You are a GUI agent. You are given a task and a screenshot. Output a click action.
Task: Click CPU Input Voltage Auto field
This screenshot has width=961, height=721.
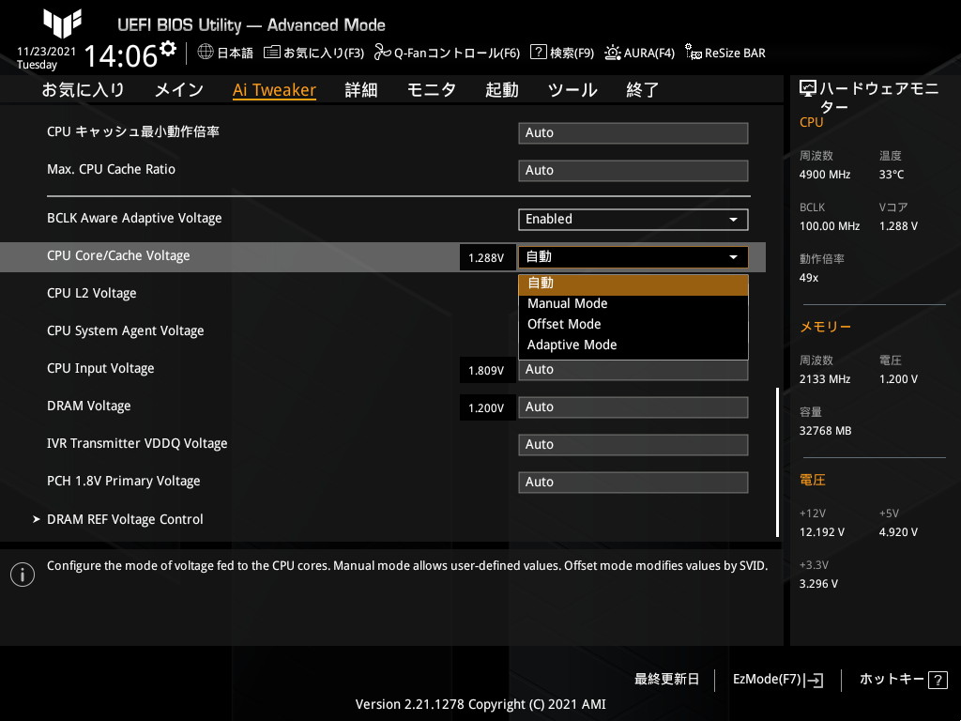(633, 370)
